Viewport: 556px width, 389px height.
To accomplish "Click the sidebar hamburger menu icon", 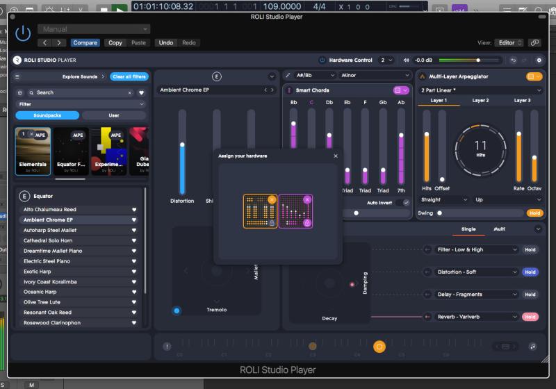I will tap(17, 76).
